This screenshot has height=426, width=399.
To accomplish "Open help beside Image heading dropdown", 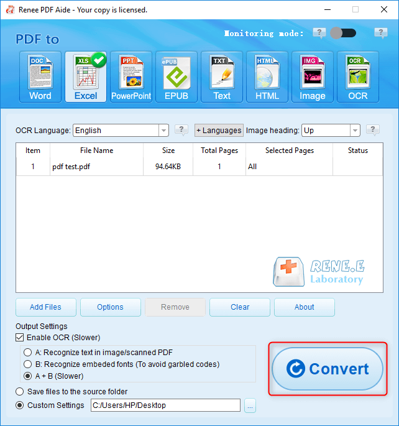I will coord(373,130).
